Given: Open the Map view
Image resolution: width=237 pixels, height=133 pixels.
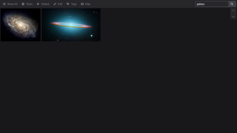Looking at the screenshot, I should click(86, 4).
